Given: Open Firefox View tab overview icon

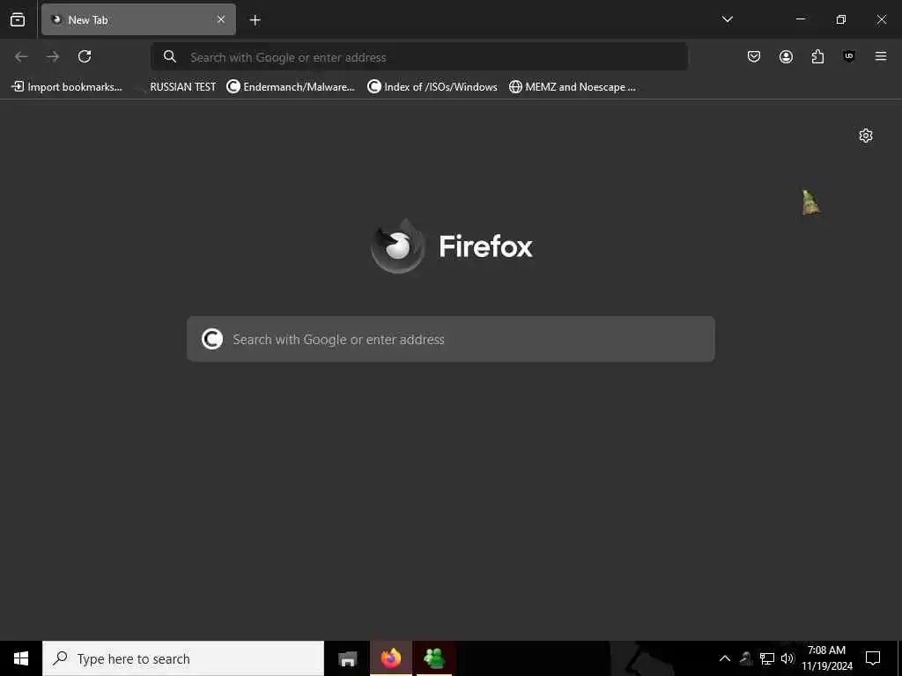Looking at the screenshot, I should pos(18,19).
